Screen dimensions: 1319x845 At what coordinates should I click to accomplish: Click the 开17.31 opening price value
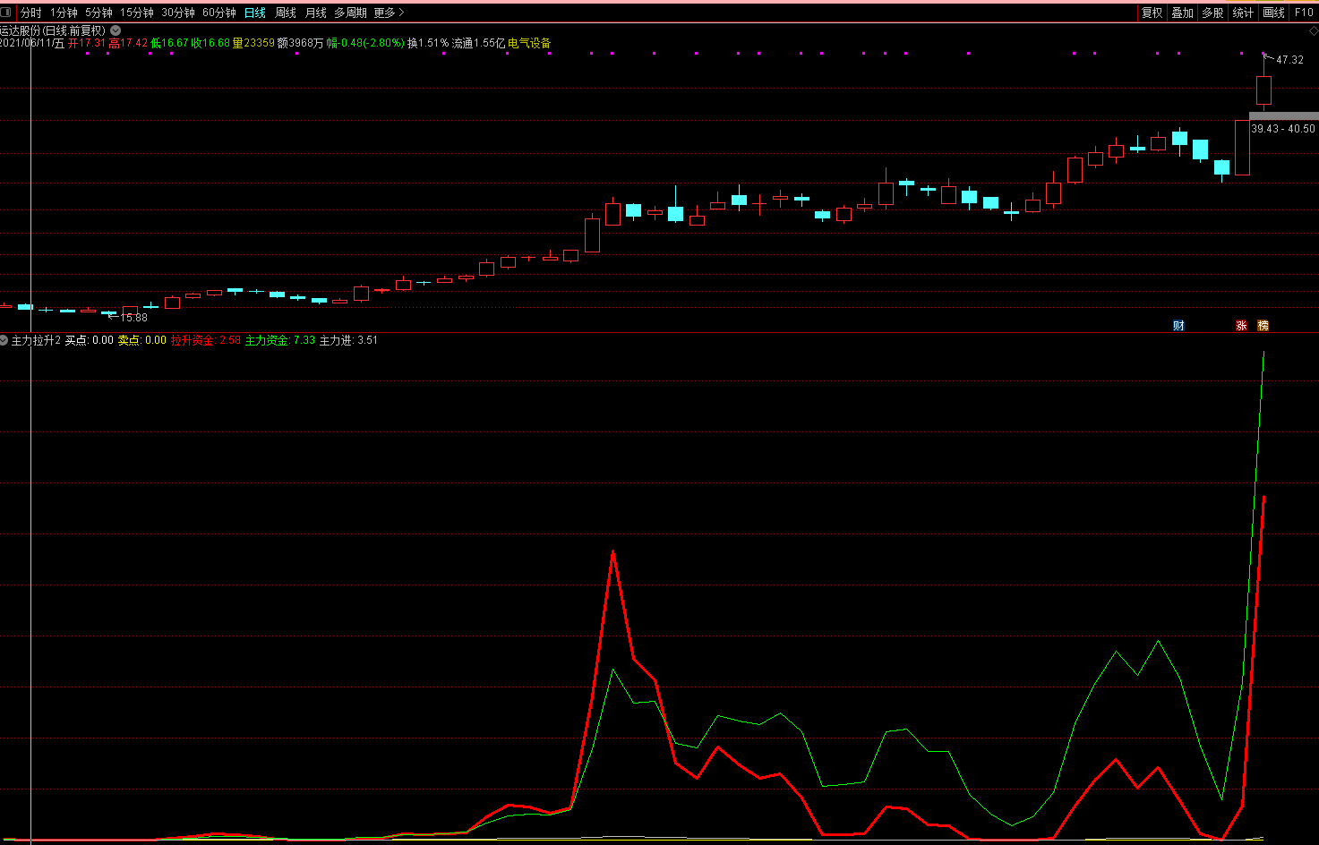click(x=87, y=43)
